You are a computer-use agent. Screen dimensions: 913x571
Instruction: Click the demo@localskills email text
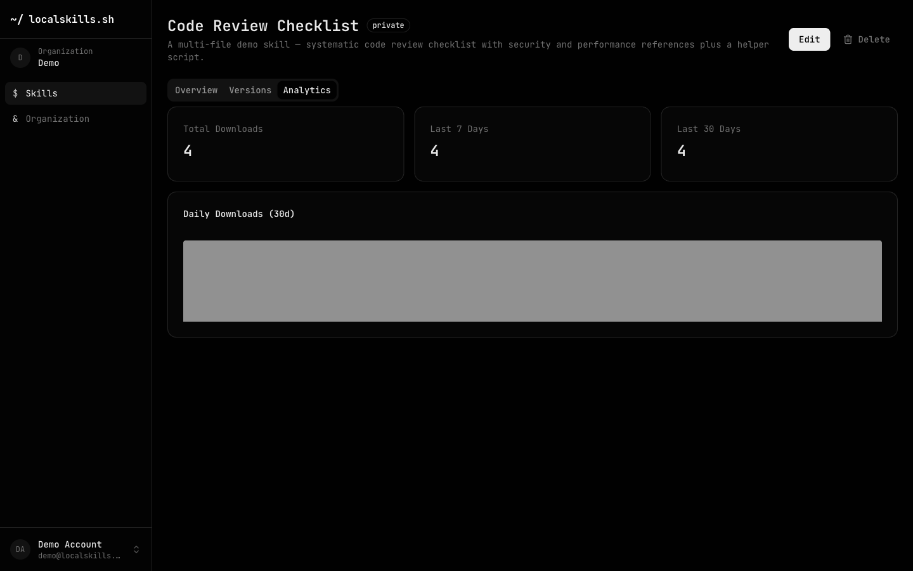79,556
